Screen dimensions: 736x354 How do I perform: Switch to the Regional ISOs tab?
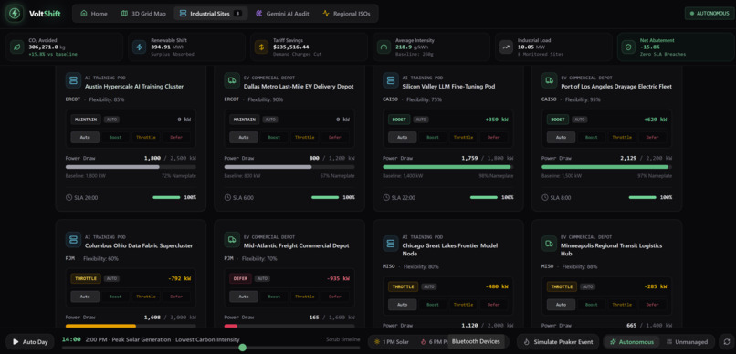tap(346, 14)
